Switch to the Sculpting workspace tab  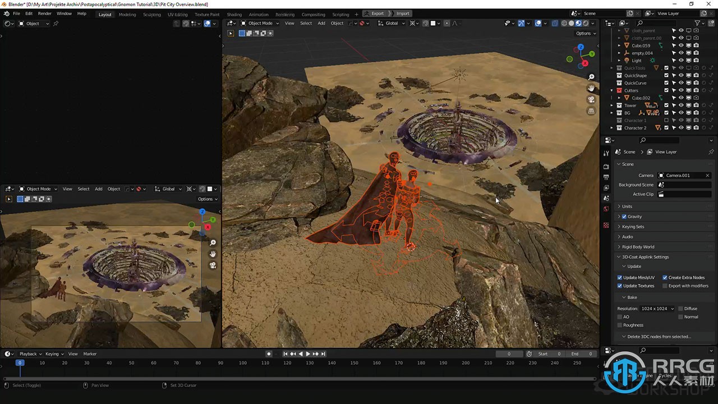[152, 15]
